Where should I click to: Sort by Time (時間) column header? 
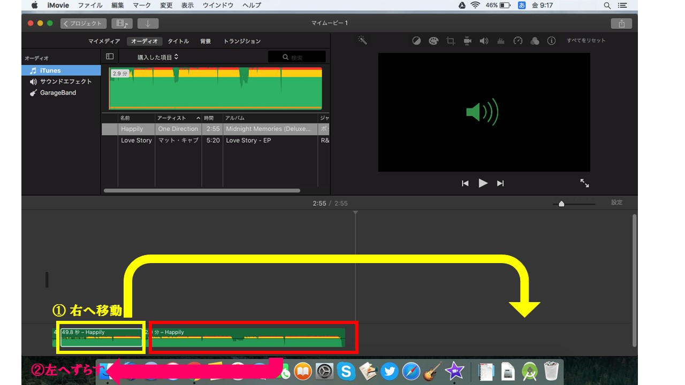(212, 118)
